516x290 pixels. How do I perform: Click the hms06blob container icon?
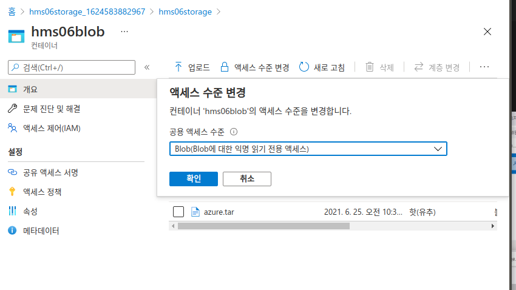tap(16, 36)
